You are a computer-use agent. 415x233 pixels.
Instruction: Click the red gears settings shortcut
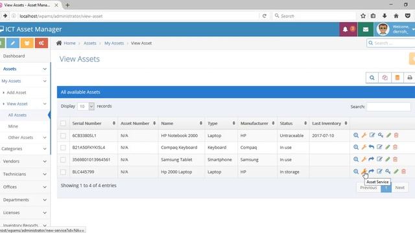coord(41,43)
